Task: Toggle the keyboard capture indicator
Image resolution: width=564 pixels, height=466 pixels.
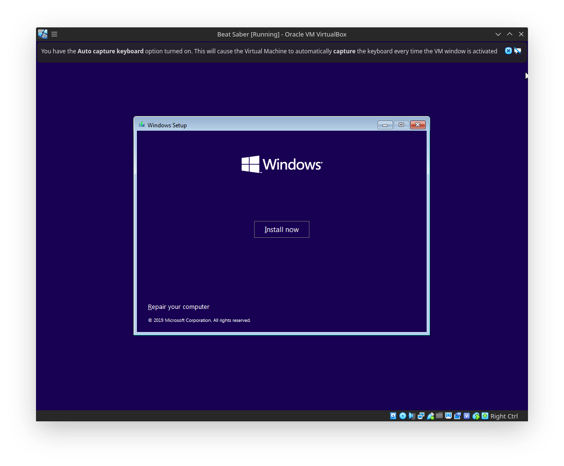Action: tap(485, 416)
